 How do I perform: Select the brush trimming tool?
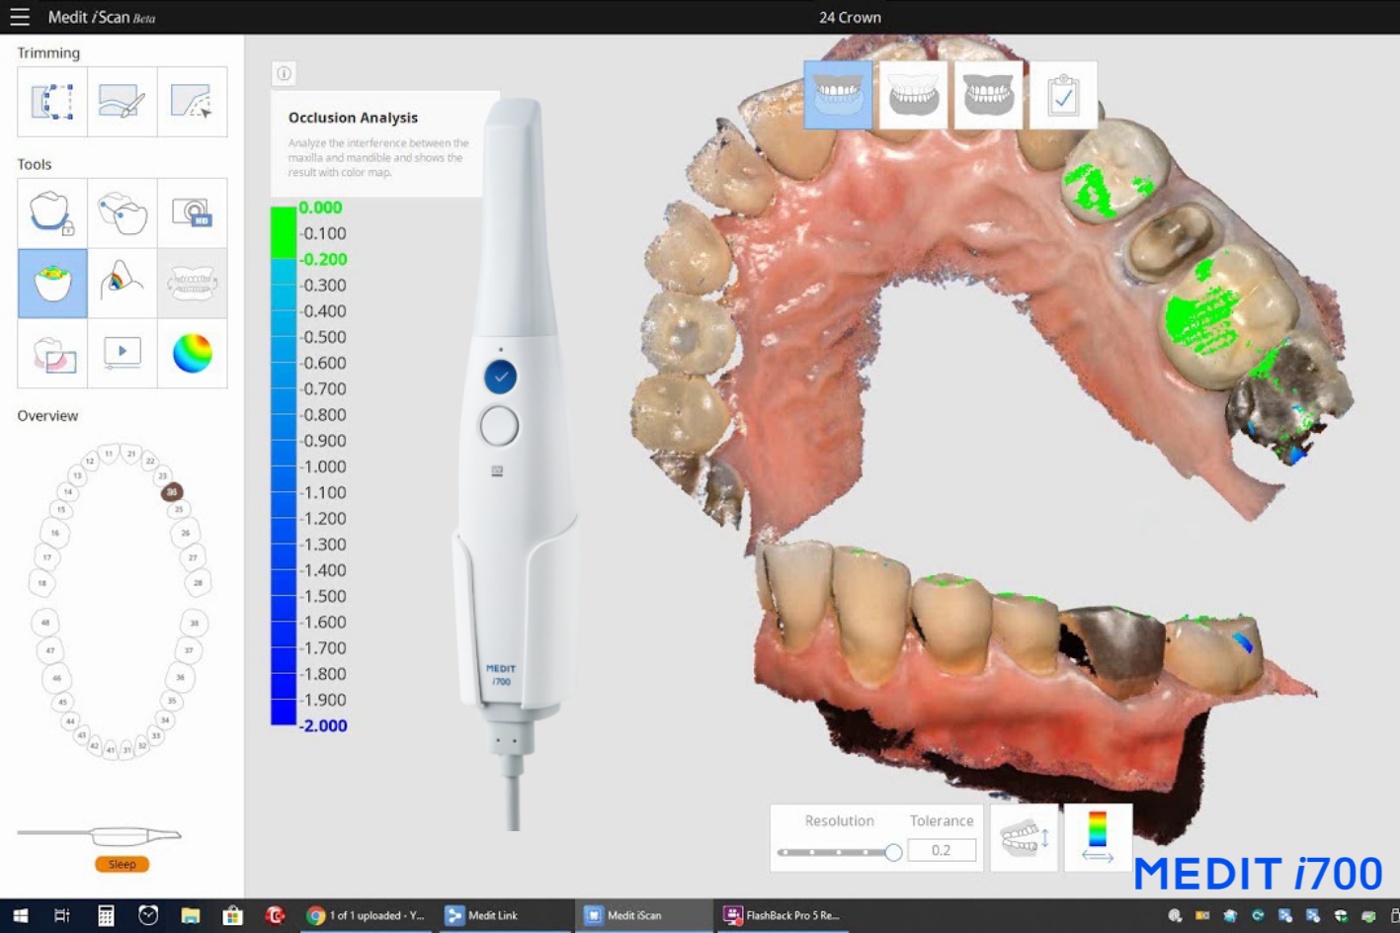(x=123, y=102)
